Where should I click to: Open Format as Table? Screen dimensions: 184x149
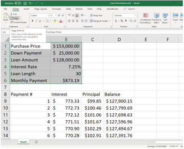157,18
